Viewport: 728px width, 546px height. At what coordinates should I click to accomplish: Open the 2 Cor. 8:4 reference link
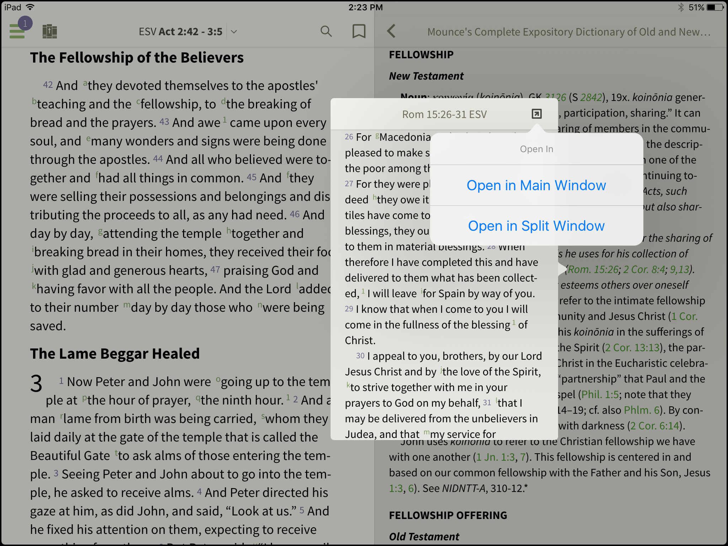(x=643, y=269)
